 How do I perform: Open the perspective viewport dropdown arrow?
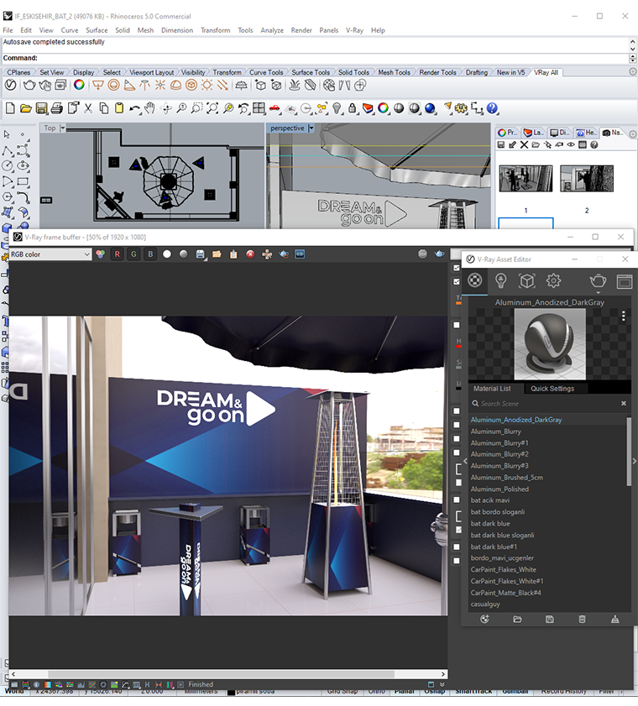point(311,128)
